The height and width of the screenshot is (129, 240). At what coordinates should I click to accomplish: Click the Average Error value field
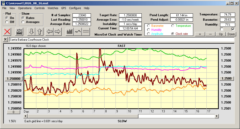tap(130, 20)
